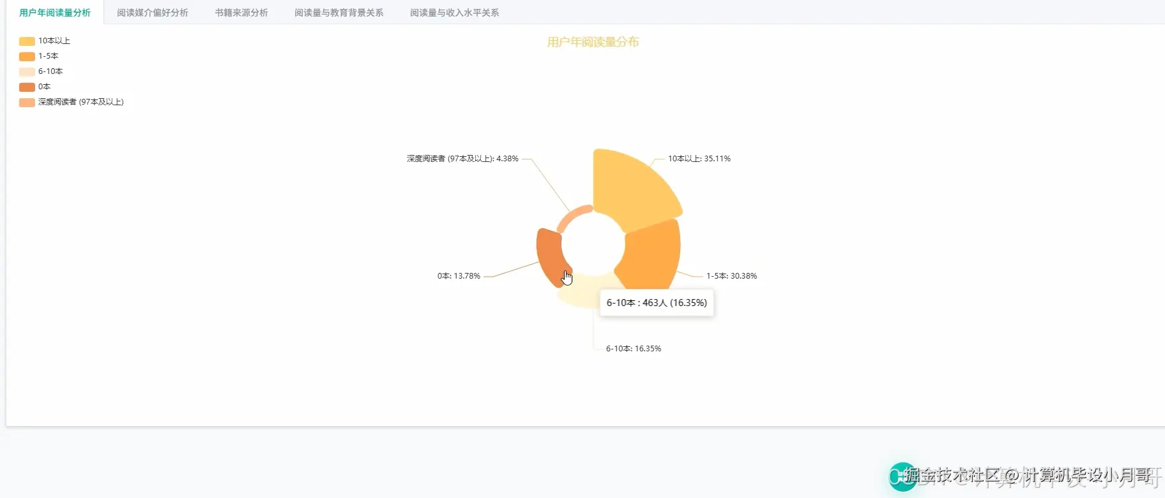Click the 用户年阅读量分布 chart title
Screen dimensions: 1165x498
click(593, 42)
